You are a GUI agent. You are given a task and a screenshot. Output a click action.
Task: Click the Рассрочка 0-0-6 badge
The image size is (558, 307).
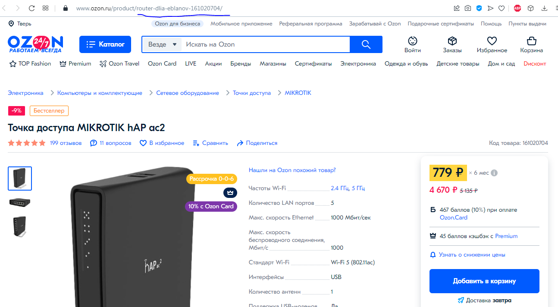click(212, 179)
